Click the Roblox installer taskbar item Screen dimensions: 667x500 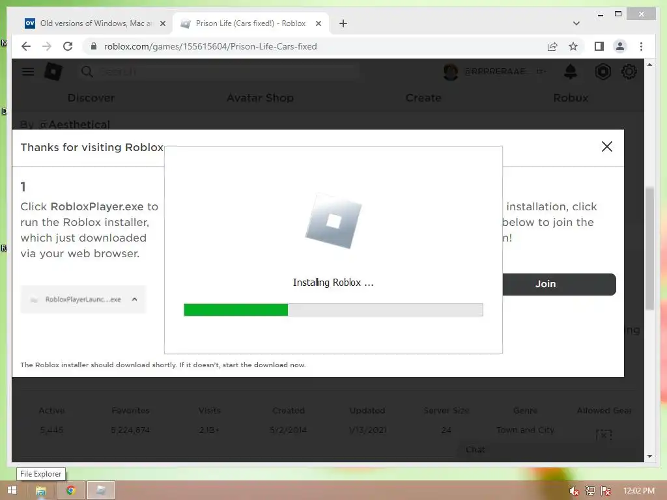(101, 490)
